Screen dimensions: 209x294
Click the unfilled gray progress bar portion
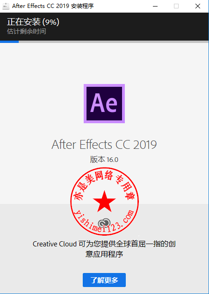tap(114, 42)
